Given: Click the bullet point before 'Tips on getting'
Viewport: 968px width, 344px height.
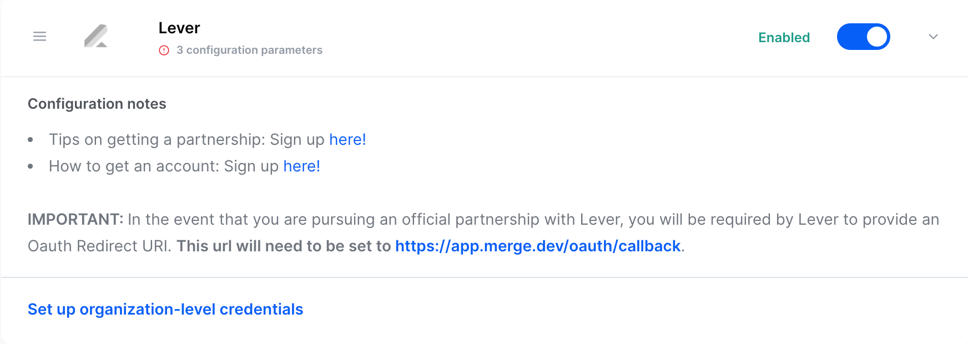Looking at the screenshot, I should 31,139.
